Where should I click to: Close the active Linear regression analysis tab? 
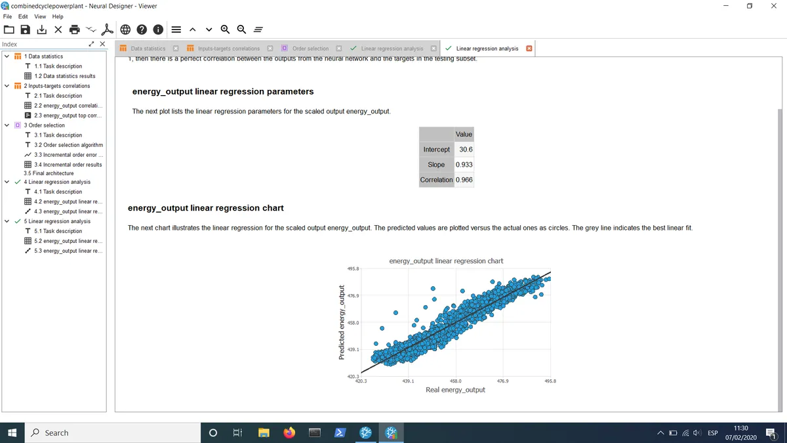[529, 49]
